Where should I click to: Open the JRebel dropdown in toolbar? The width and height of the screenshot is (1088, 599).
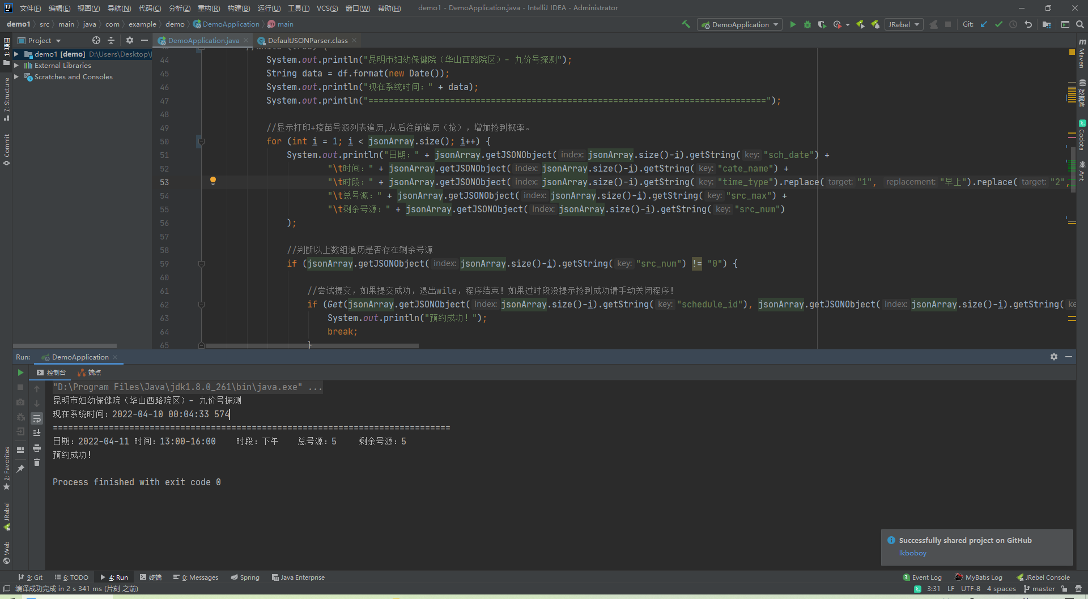click(903, 24)
